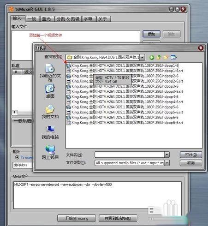Image resolution: width=208 pixels, height=226 pixels.
Task: Click video file icon of hdpop4-6
Action: 69,97
